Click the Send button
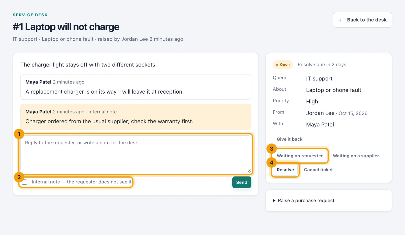405x235 pixels. 242,182
